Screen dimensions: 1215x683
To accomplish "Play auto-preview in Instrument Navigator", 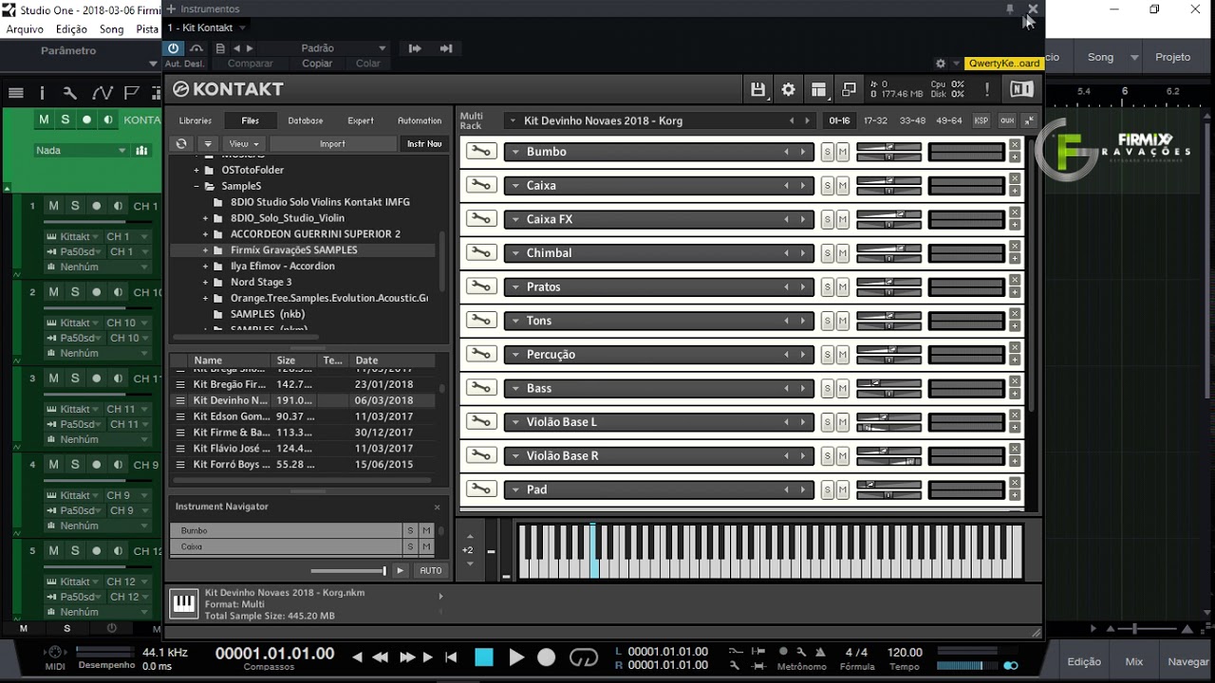I will click(401, 570).
